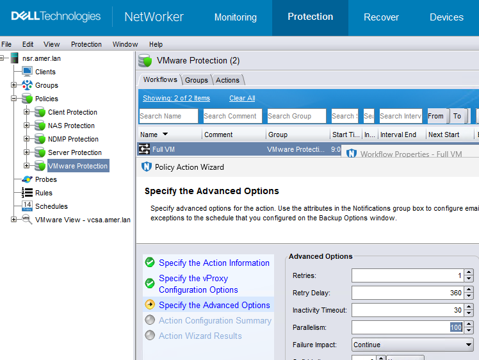The height and width of the screenshot is (360, 479).
Task: Click the grey circle beside Action Wizard Results
Action: tap(150, 335)
